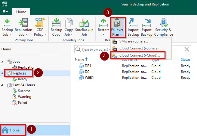Click the DC replica VM icon

click(81, 72)
